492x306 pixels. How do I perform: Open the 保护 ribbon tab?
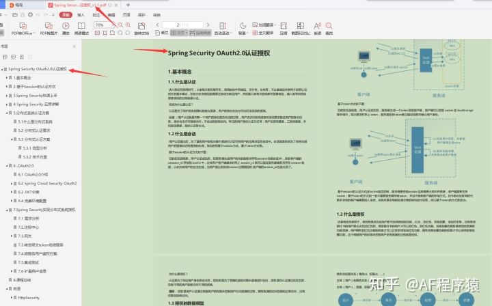pos(141,15)
